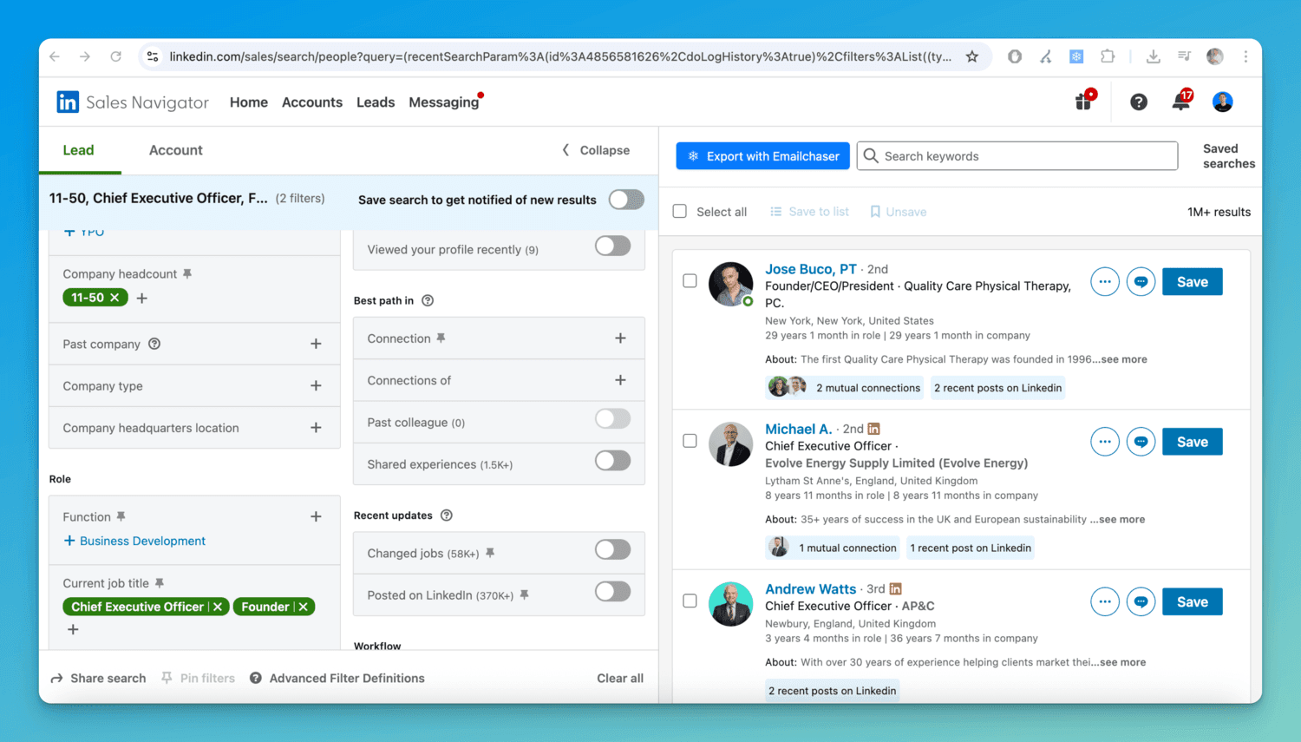Image resolution: width=1301 pixels, height=742 pixels.
Task: Click Export with Emailchaser button
Action: pyautogui.click(x=763, y=156)
